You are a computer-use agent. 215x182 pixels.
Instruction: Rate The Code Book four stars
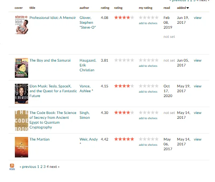point(153,113)
